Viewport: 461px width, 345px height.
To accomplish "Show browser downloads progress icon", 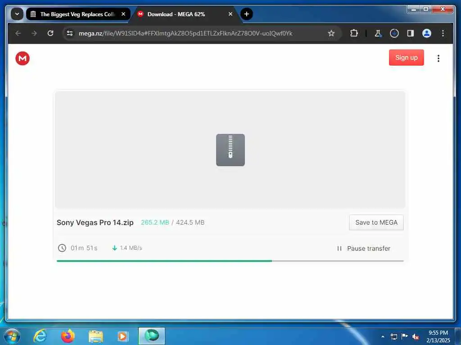I will coord(394,33).
